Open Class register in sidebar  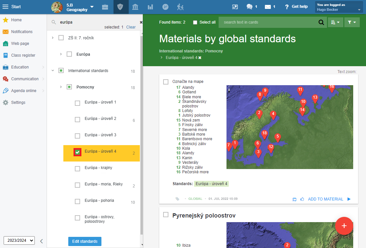23,55
